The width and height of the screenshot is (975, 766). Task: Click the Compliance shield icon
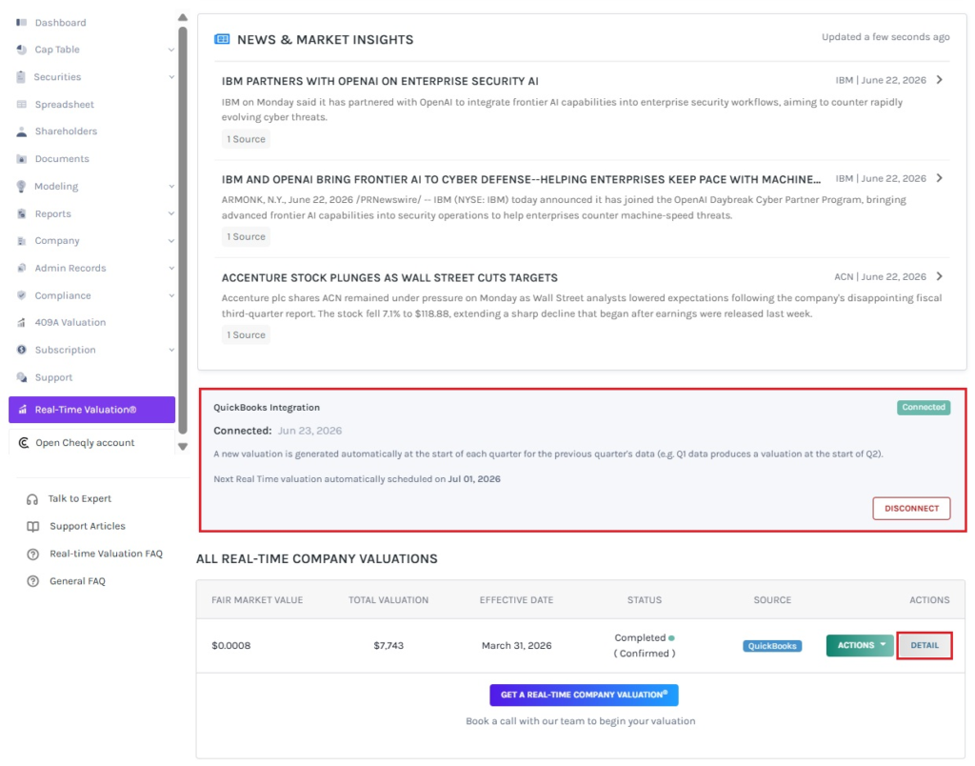click(22, 295)
